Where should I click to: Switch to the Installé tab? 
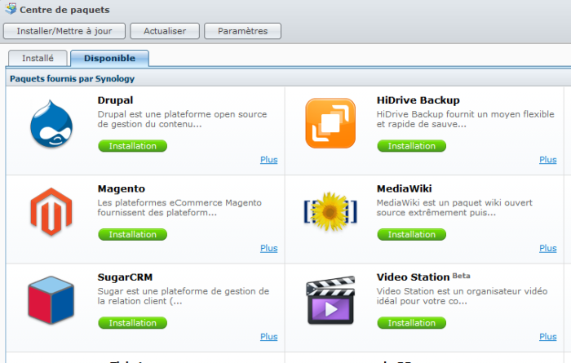pyautogui.click(x=38, y=59)
